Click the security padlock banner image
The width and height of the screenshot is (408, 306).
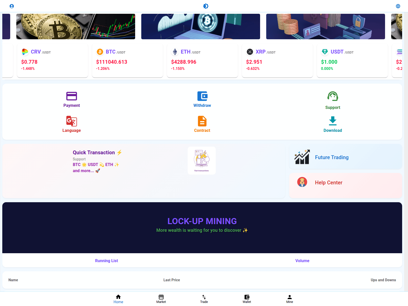point(326,27)
